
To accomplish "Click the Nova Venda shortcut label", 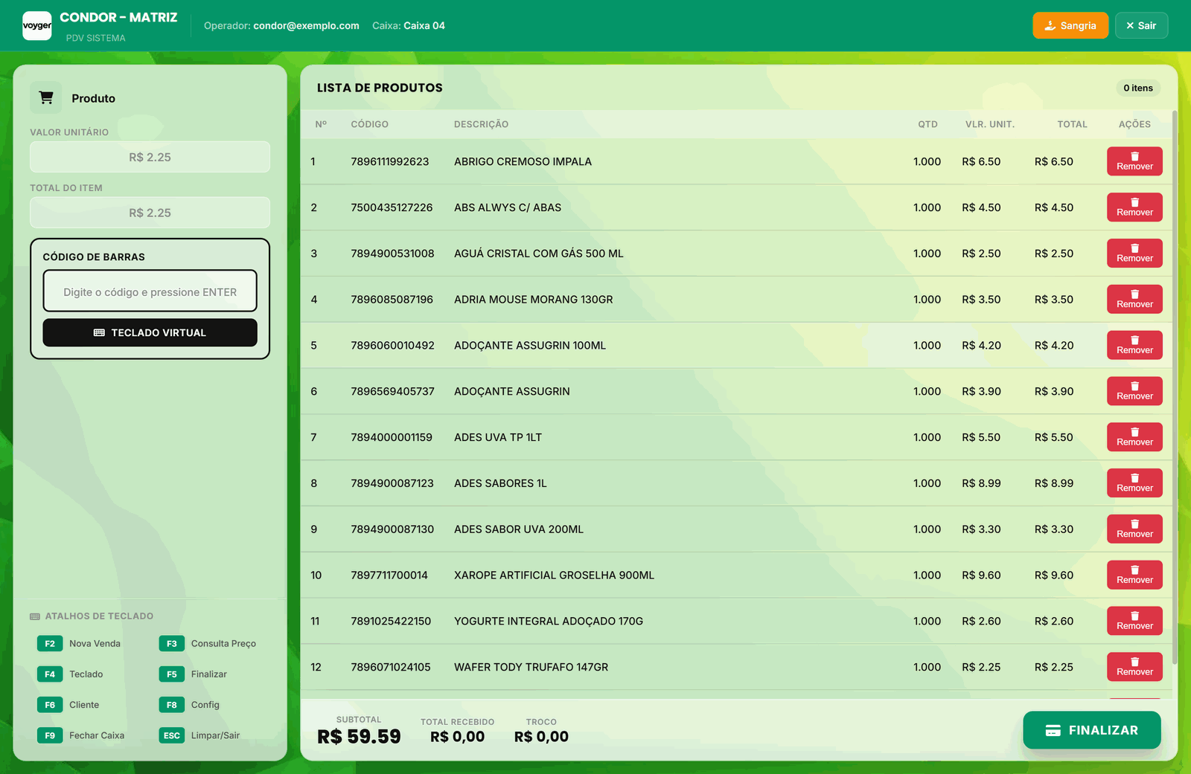I will point(95,644).
